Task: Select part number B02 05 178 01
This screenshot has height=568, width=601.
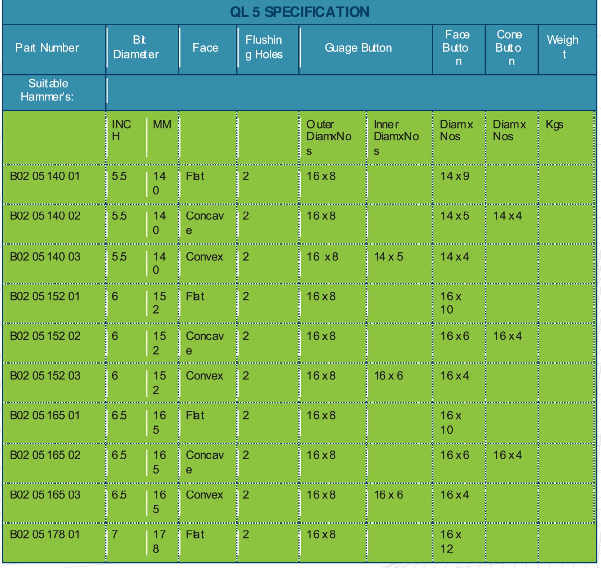Action: point(45,534)
